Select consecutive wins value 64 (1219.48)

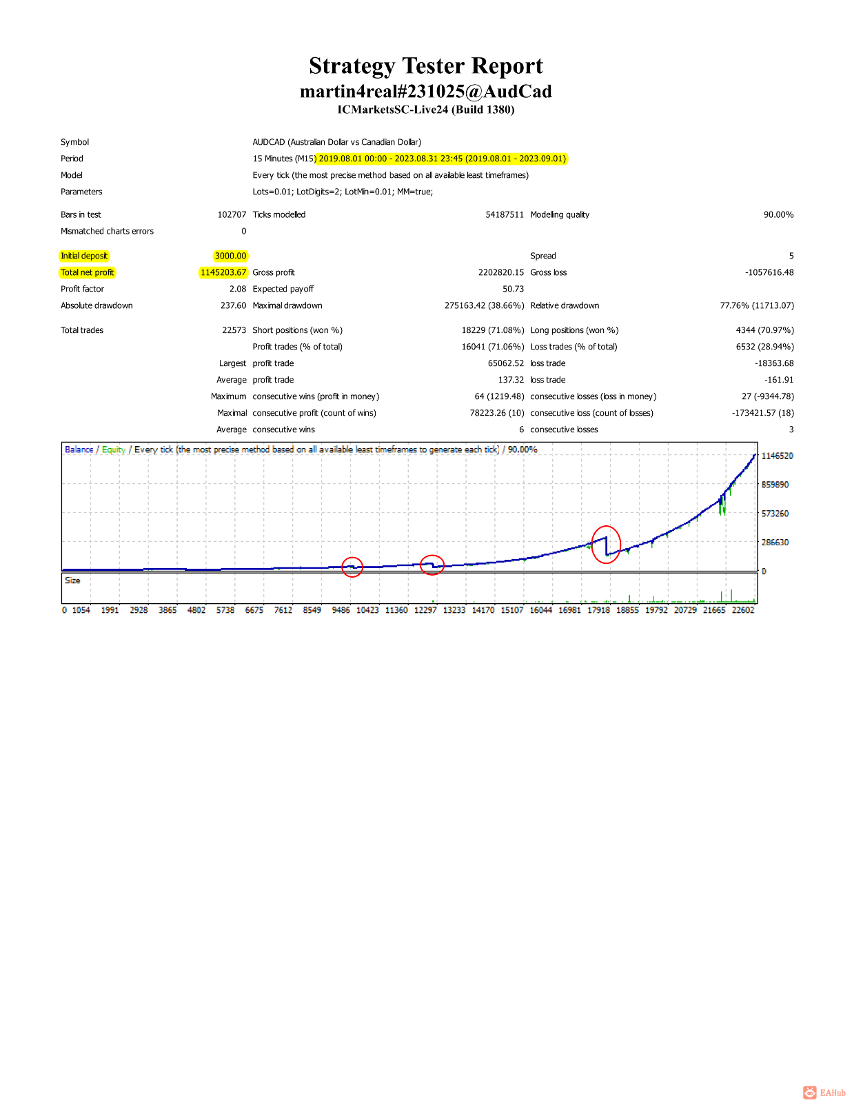click(x=499, y=396)
